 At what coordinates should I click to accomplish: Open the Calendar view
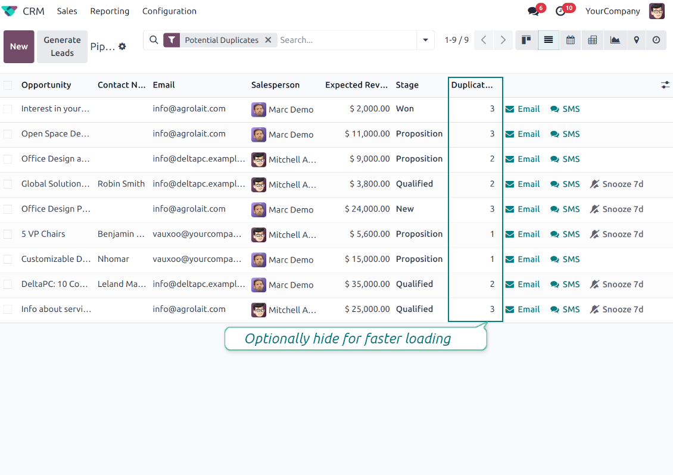pyautogui.click(x=571, y=40)
